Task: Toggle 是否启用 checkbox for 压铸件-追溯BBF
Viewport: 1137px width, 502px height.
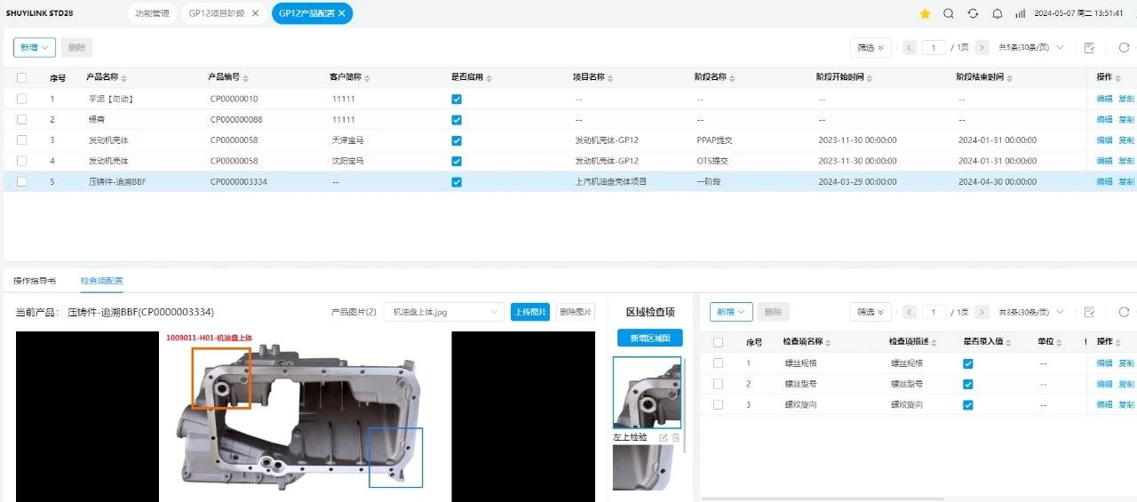Action: (457, 182)
